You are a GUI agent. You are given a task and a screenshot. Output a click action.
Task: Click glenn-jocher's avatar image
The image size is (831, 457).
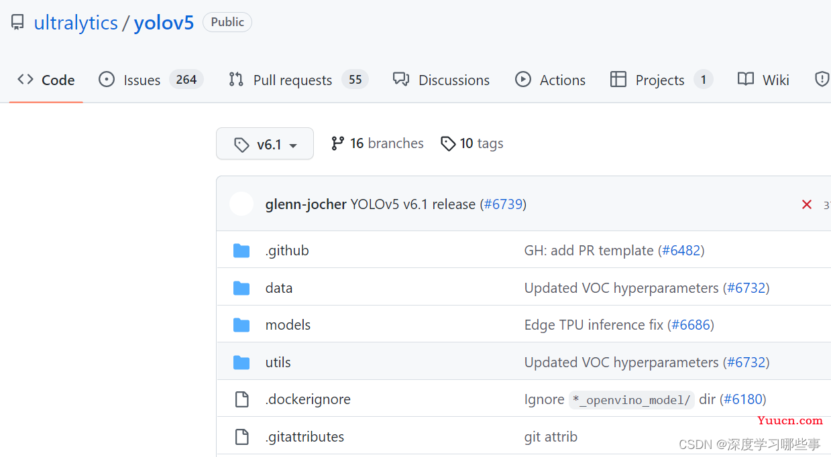pyautogui.click(x=241, y=204)
